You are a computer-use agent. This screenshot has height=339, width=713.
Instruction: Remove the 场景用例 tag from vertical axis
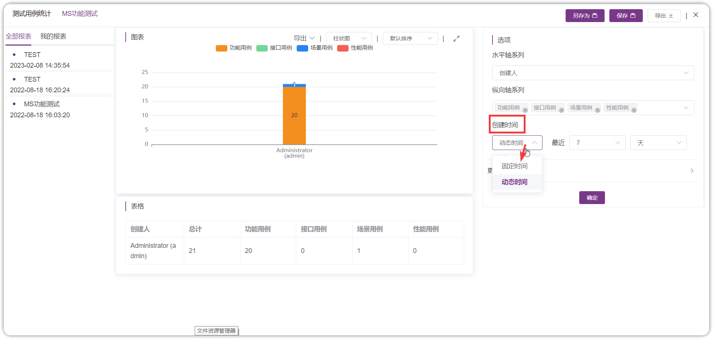tap(598, 110)
